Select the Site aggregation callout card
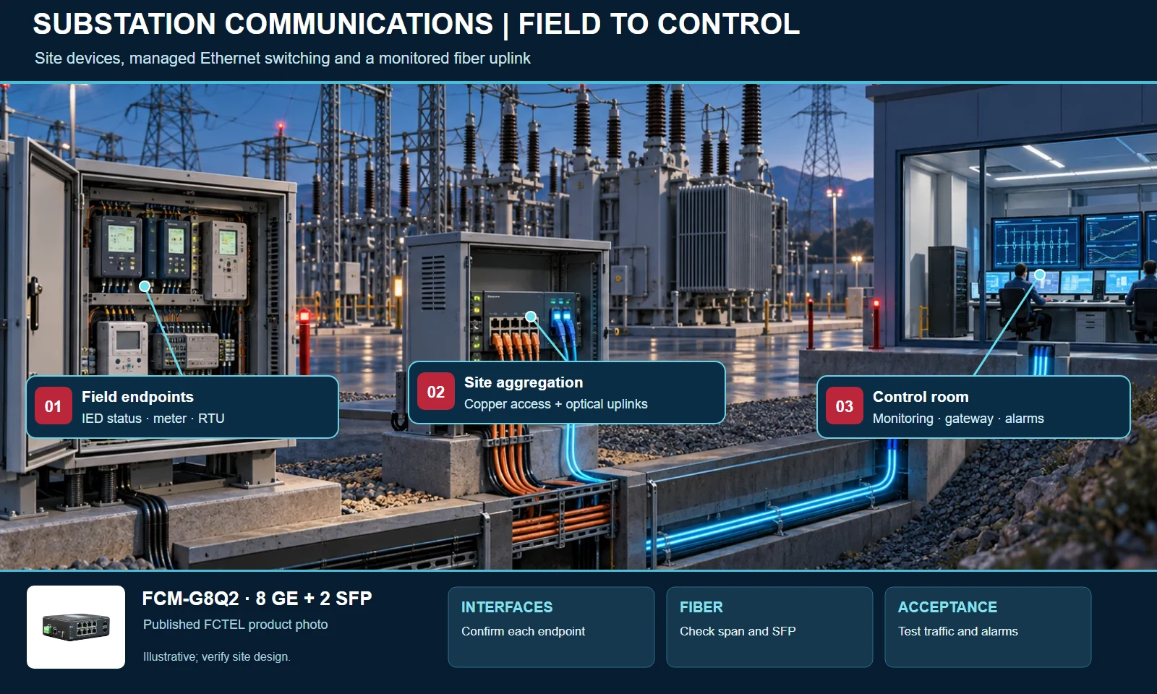The height and width of the screenshot is (694, 1157). tap(567, 393)
